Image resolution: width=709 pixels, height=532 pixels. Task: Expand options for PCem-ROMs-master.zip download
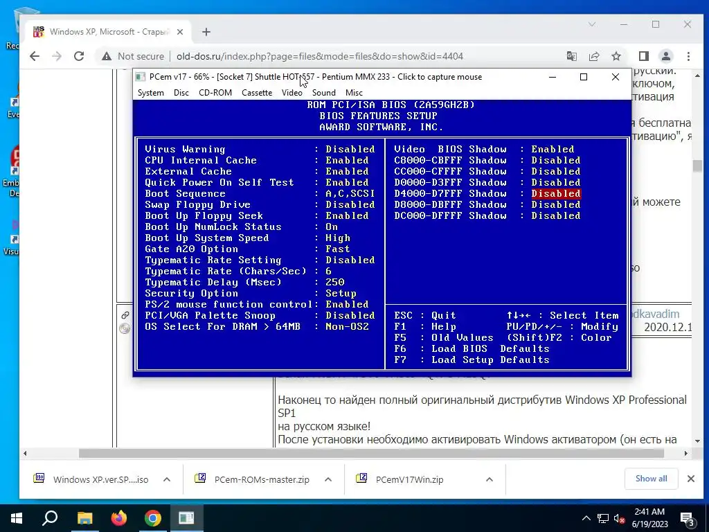[x=328, y=479]
